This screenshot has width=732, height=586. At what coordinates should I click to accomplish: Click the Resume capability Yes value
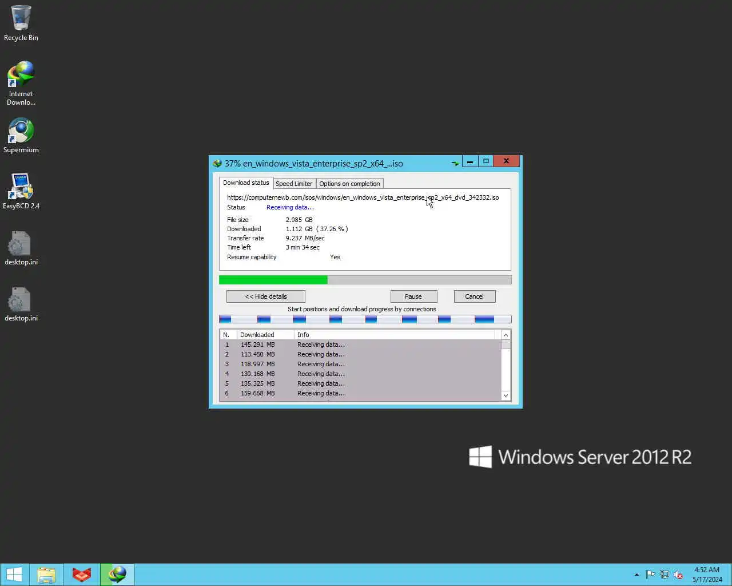(x=335, y=257)
